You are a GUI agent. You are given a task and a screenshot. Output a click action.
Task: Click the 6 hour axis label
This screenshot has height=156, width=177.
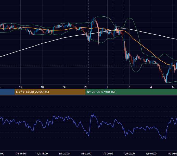(173, 87)
